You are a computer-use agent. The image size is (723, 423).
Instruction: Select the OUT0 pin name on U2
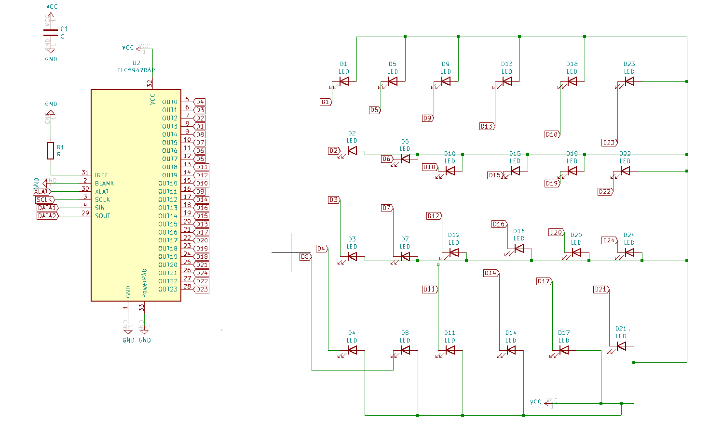point(170,102)
